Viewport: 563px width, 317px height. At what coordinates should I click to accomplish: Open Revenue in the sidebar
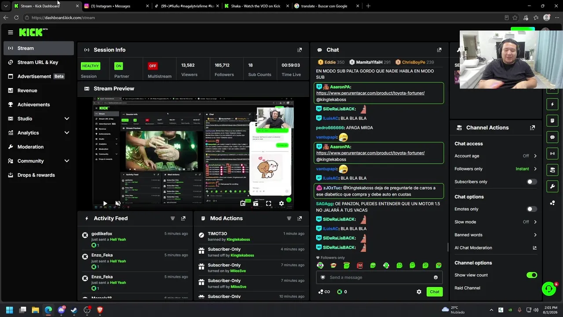pyautogui.click(x=39, y=91)
